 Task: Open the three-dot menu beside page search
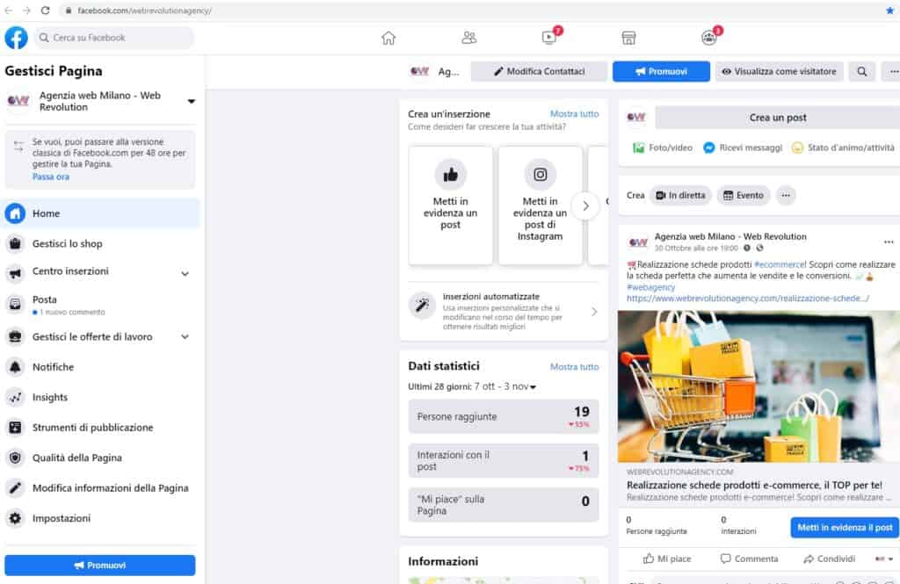pos(893,72)
